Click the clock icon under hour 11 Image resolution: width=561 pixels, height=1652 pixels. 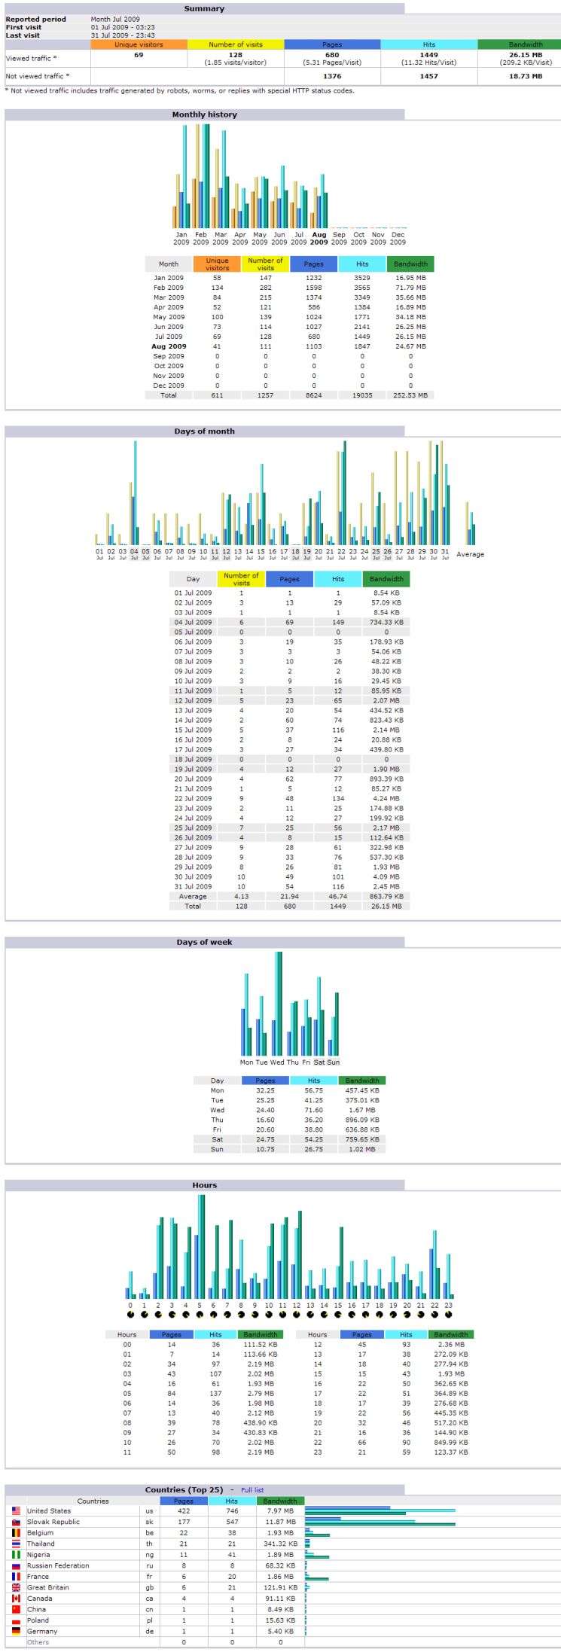point(282,1315)
